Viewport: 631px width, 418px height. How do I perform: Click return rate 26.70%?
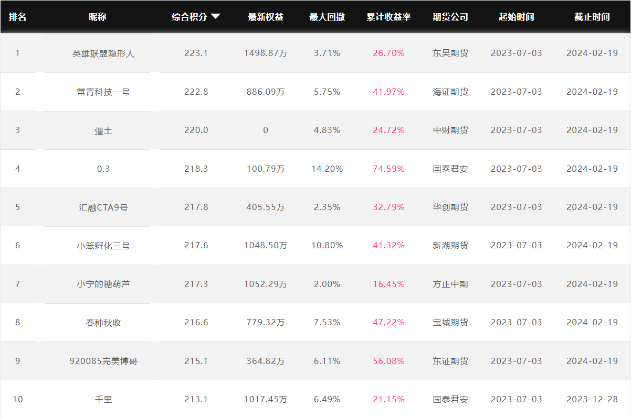(389, 53)
